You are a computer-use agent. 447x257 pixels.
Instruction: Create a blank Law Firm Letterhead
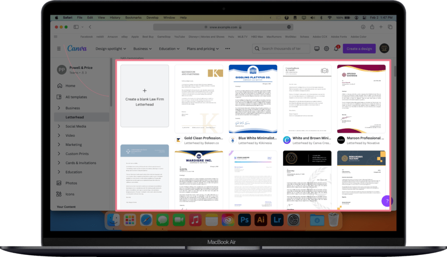144,96
